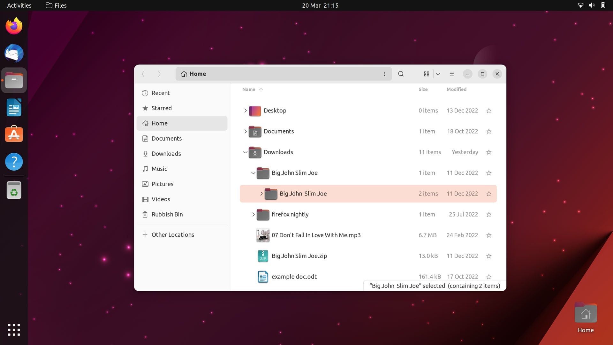Sort files by the Name column
This screenshot has width=613, height=345.
click(x=249, y=89)
